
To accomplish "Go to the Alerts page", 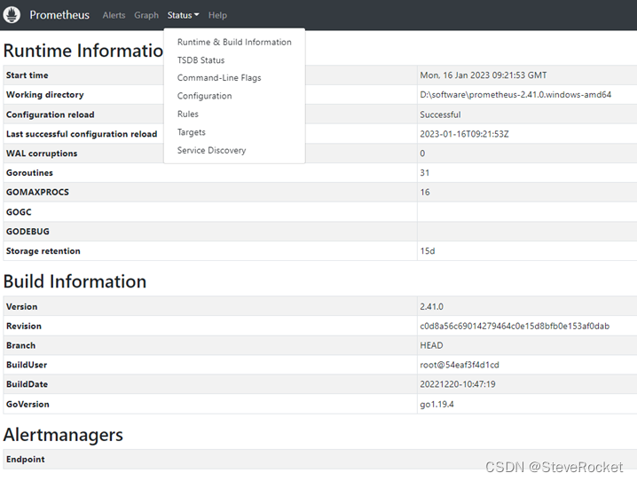I will (114, 15).
